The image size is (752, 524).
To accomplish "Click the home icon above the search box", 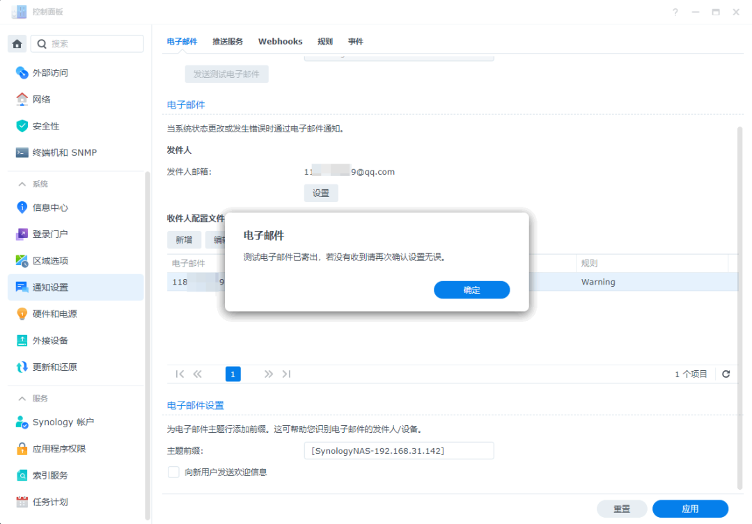I will 17,43.
